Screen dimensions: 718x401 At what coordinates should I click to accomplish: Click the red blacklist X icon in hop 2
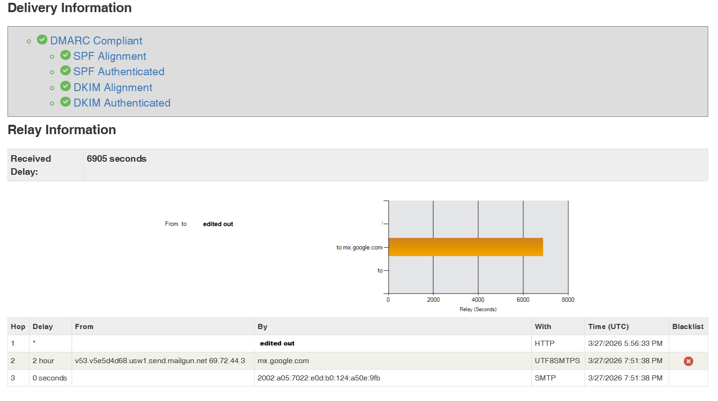[x=688, y=361]
